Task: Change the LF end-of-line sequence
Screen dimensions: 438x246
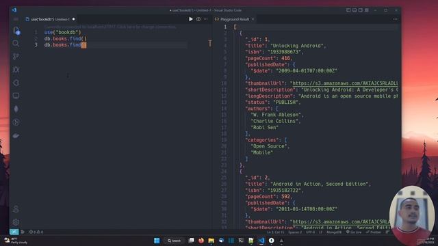Action: (x=321, y=232)
